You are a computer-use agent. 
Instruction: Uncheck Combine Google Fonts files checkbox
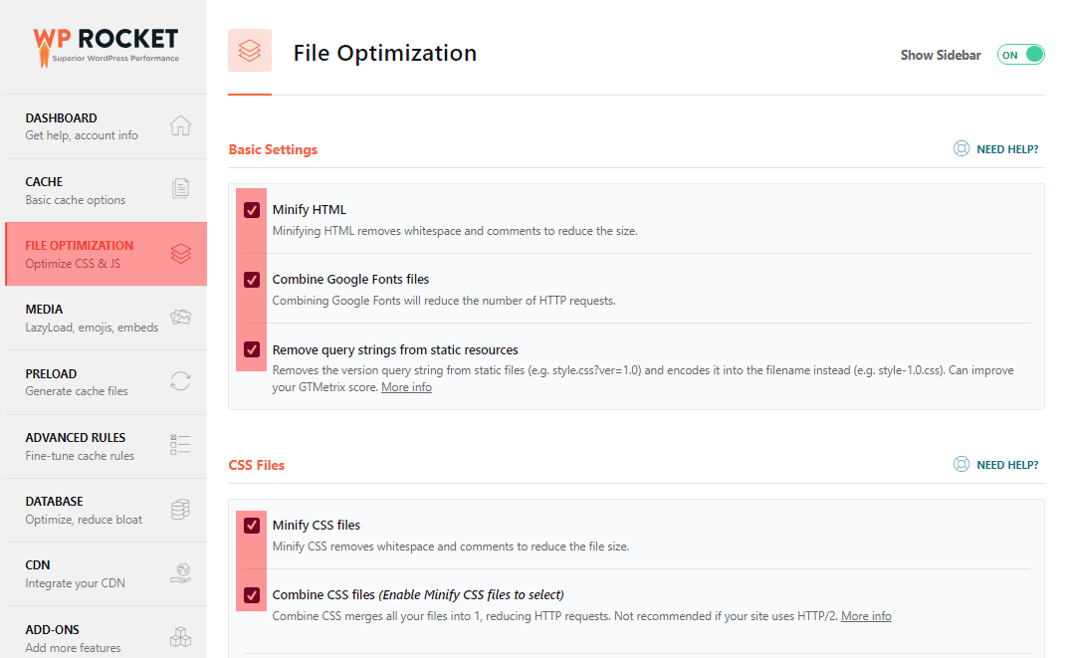coord(252,280)
